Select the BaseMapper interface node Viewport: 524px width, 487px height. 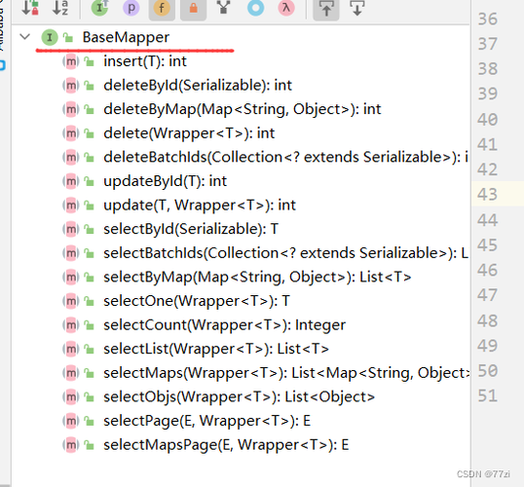(x=126, y=37)
